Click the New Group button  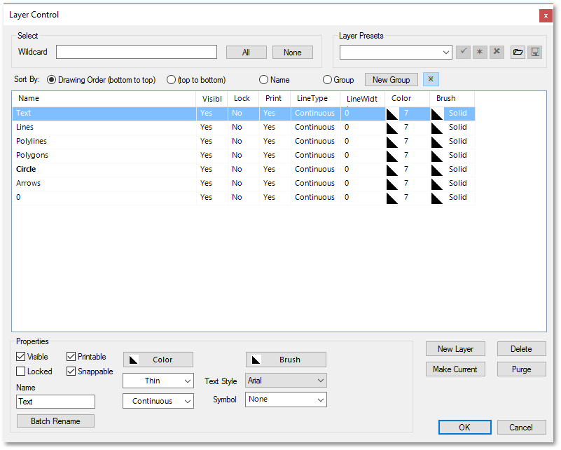click(392, 79)
